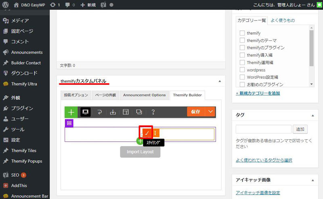Switch to Themify Builder tab

187,95
